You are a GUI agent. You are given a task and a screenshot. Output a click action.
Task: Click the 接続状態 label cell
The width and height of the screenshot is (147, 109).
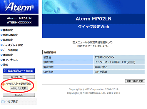click(x=68, y=62)
